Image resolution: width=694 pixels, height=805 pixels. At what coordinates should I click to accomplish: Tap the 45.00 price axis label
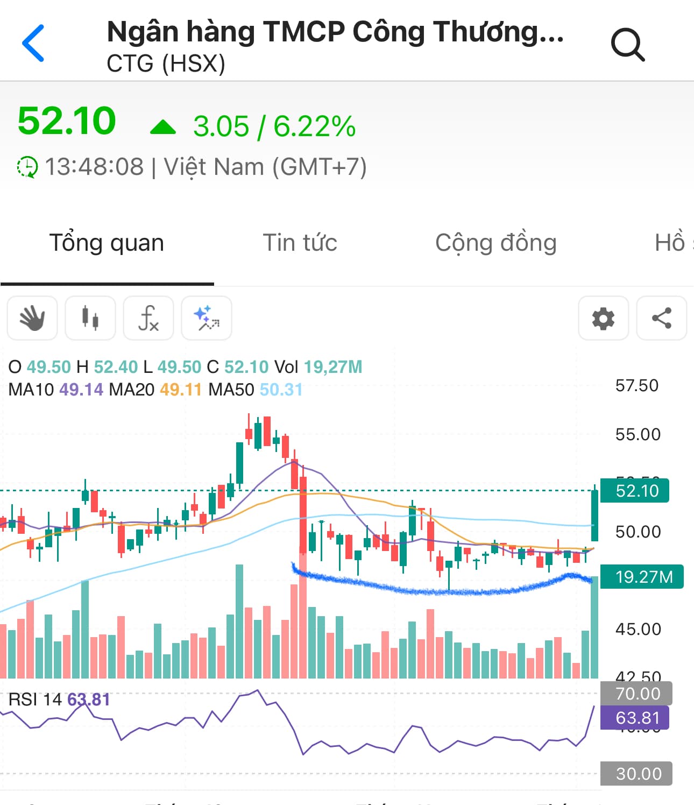[x=638, y=629]
